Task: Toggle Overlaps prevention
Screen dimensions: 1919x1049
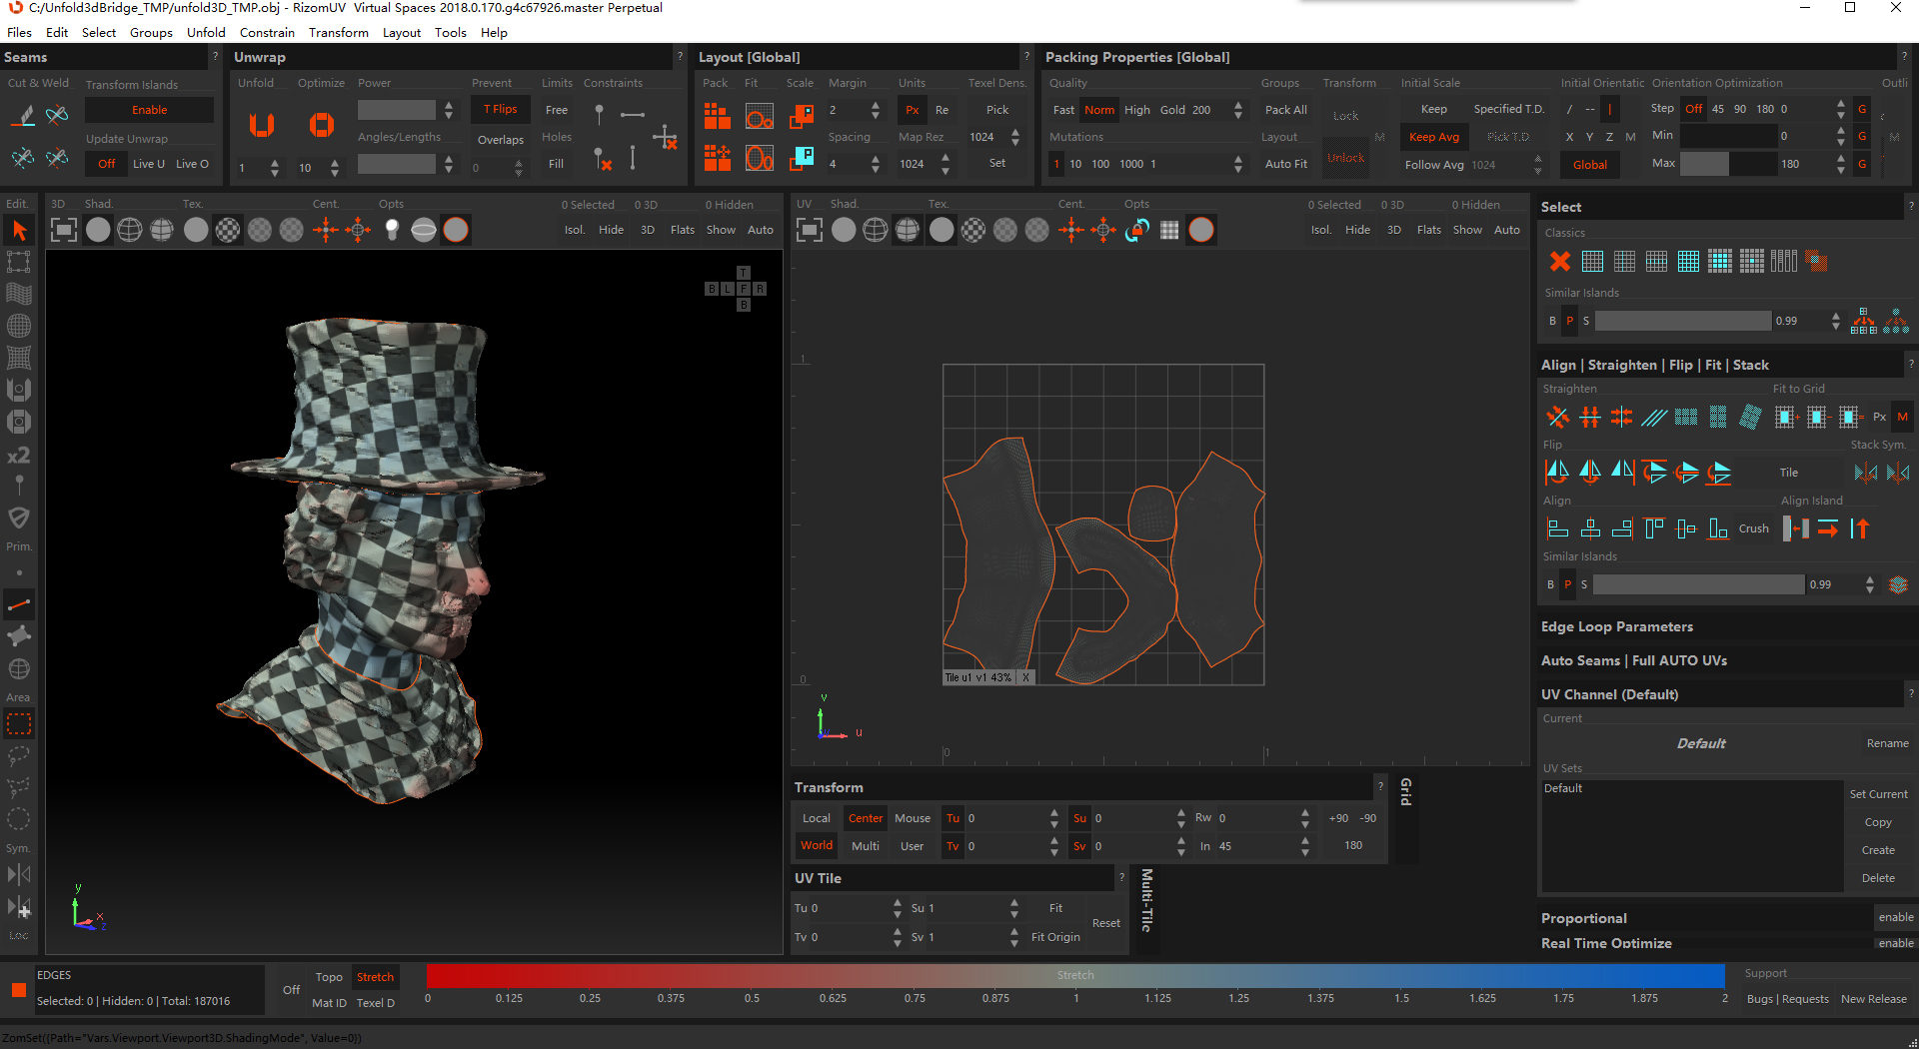Action: tap(500, 140)
